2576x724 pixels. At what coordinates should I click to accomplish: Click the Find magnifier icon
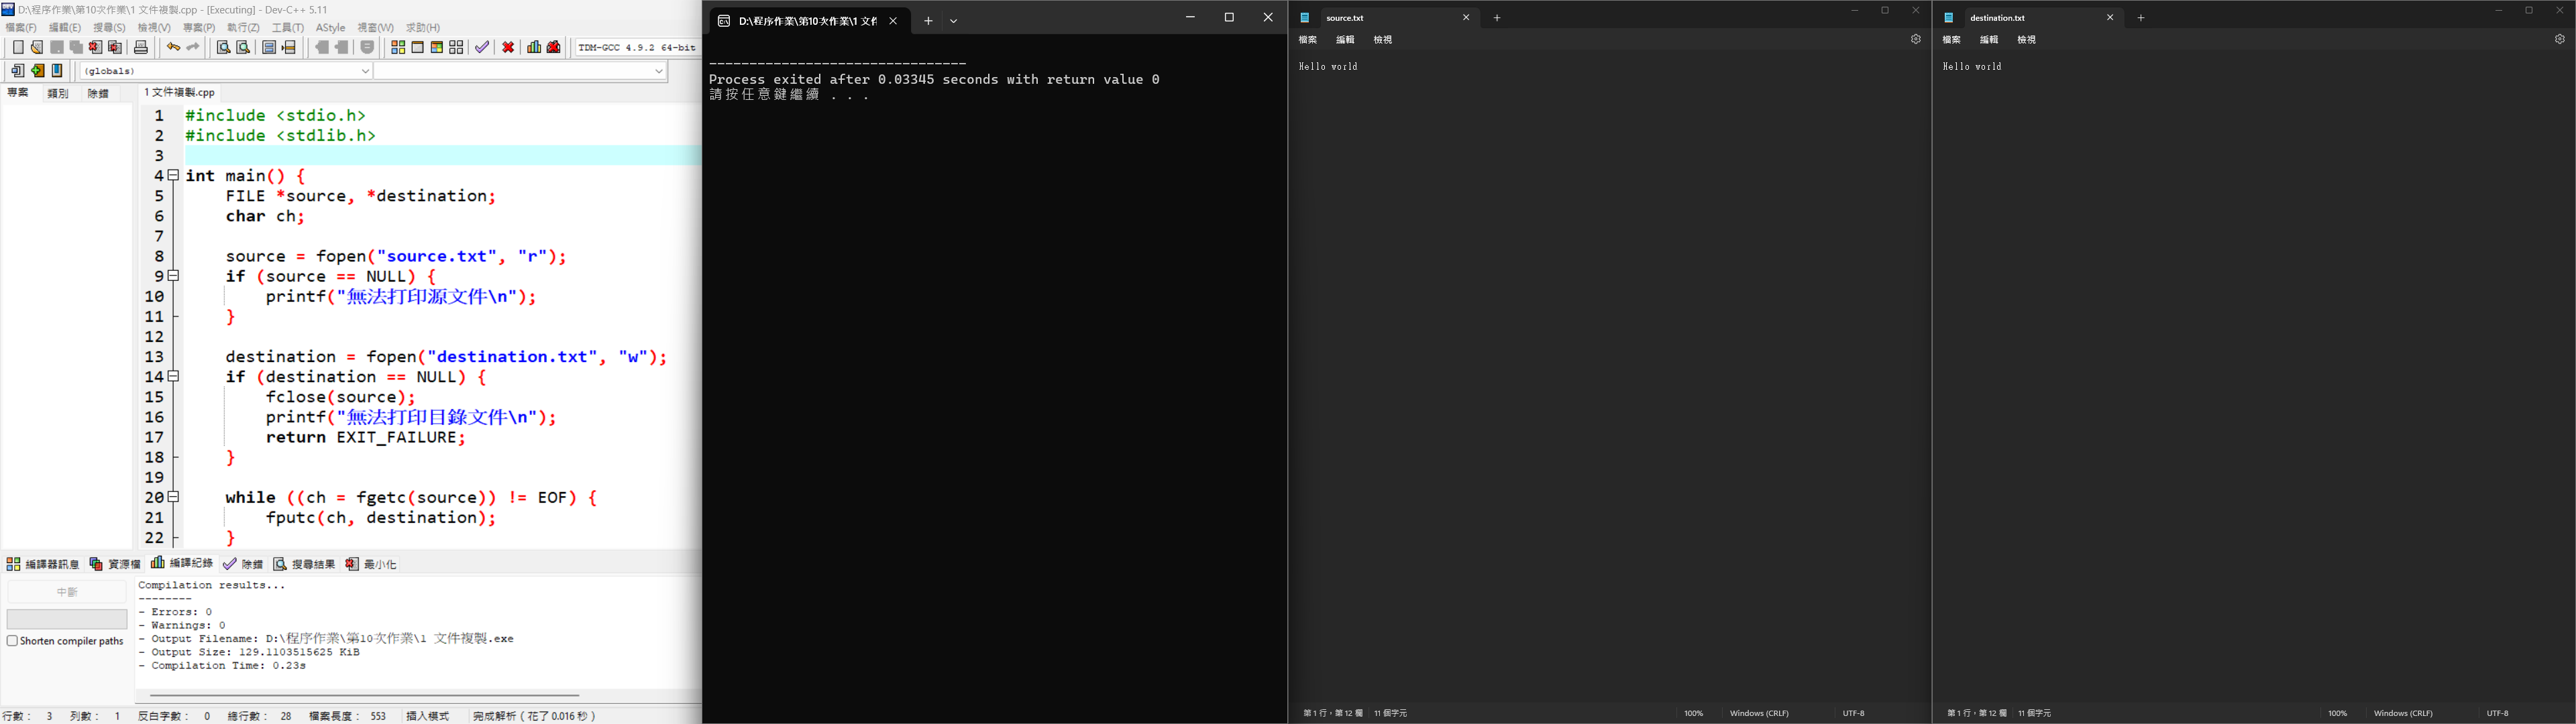224,47
